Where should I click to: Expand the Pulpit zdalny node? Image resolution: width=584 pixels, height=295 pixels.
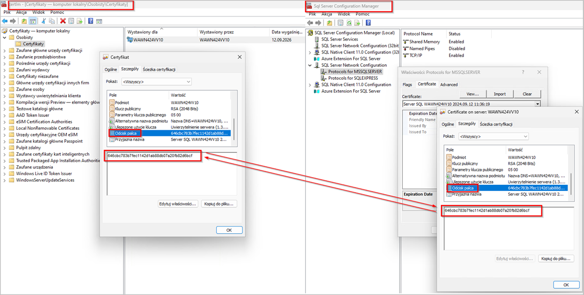(5, 147)
